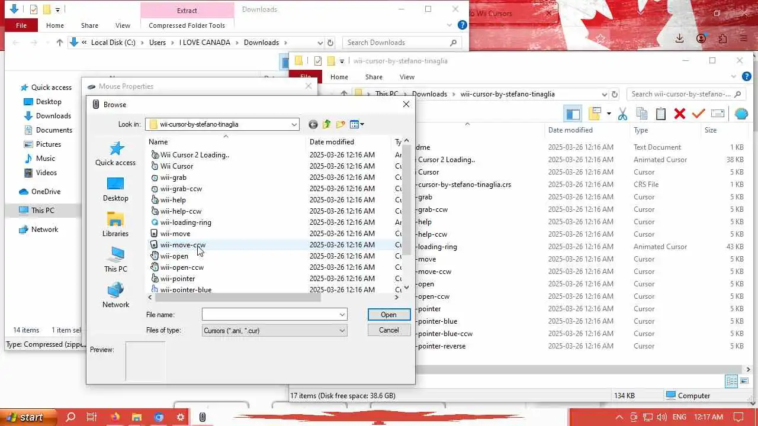Open Firefox from the taskbar

click(114, 417)
